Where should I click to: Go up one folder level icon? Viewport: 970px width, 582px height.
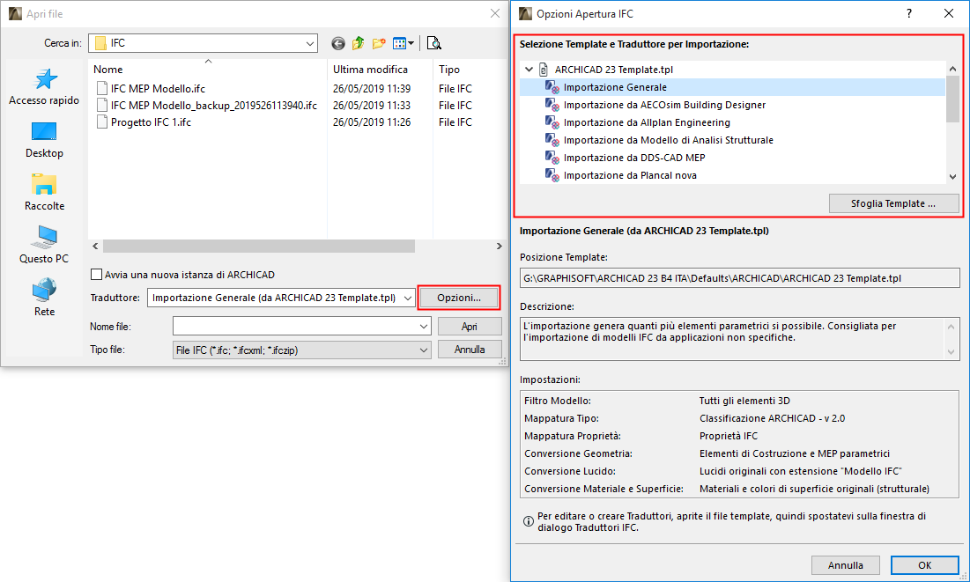coord(359,43)
